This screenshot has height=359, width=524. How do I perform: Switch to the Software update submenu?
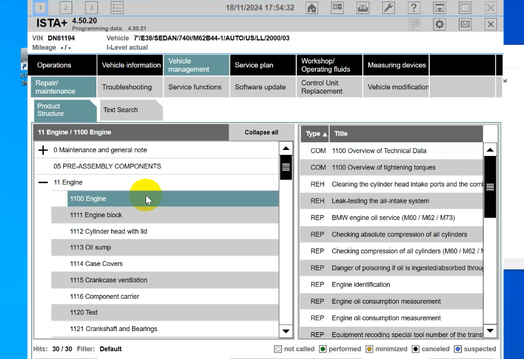263,87
